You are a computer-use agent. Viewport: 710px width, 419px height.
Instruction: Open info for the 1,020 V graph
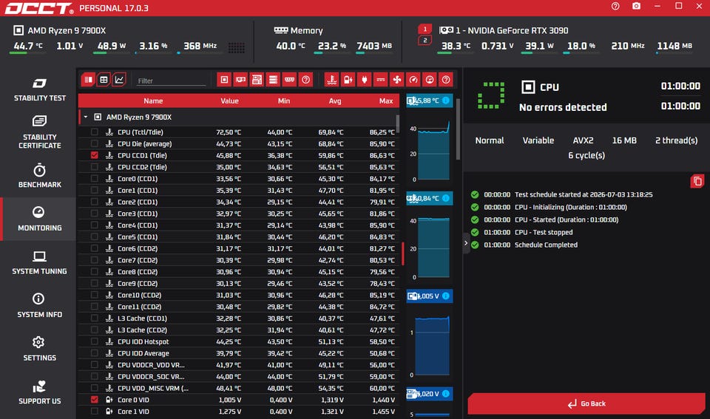(x=445, y=394)
